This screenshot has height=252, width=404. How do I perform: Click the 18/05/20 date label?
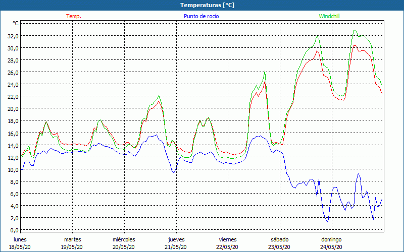20,247
